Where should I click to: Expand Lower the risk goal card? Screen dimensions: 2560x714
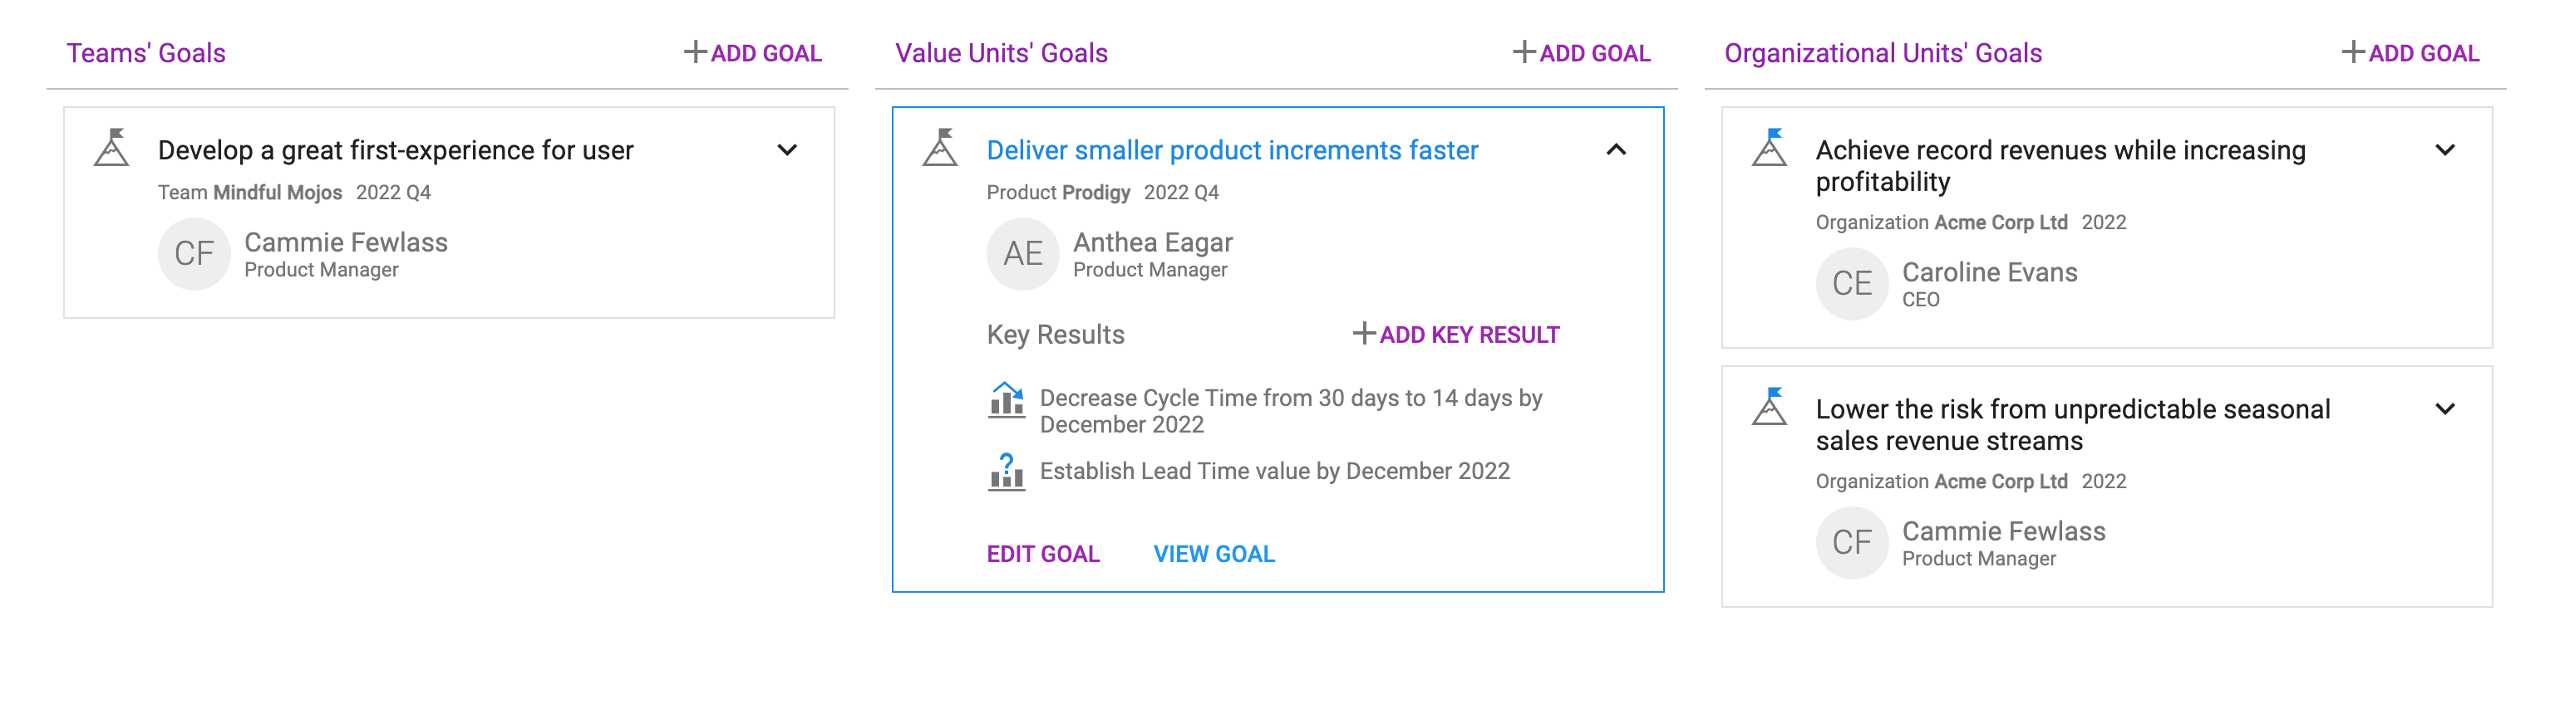2444,409
